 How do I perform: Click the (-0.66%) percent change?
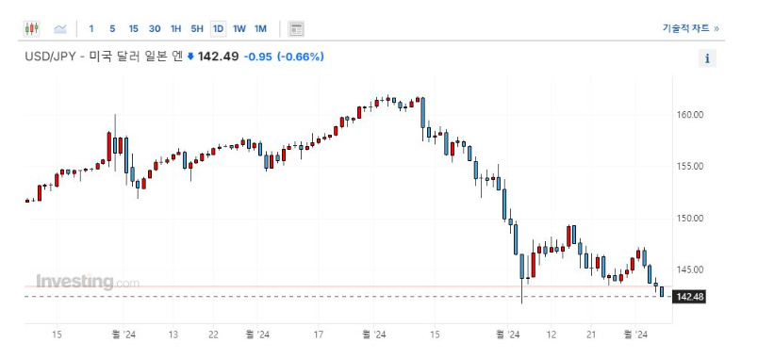coord(301,57)
